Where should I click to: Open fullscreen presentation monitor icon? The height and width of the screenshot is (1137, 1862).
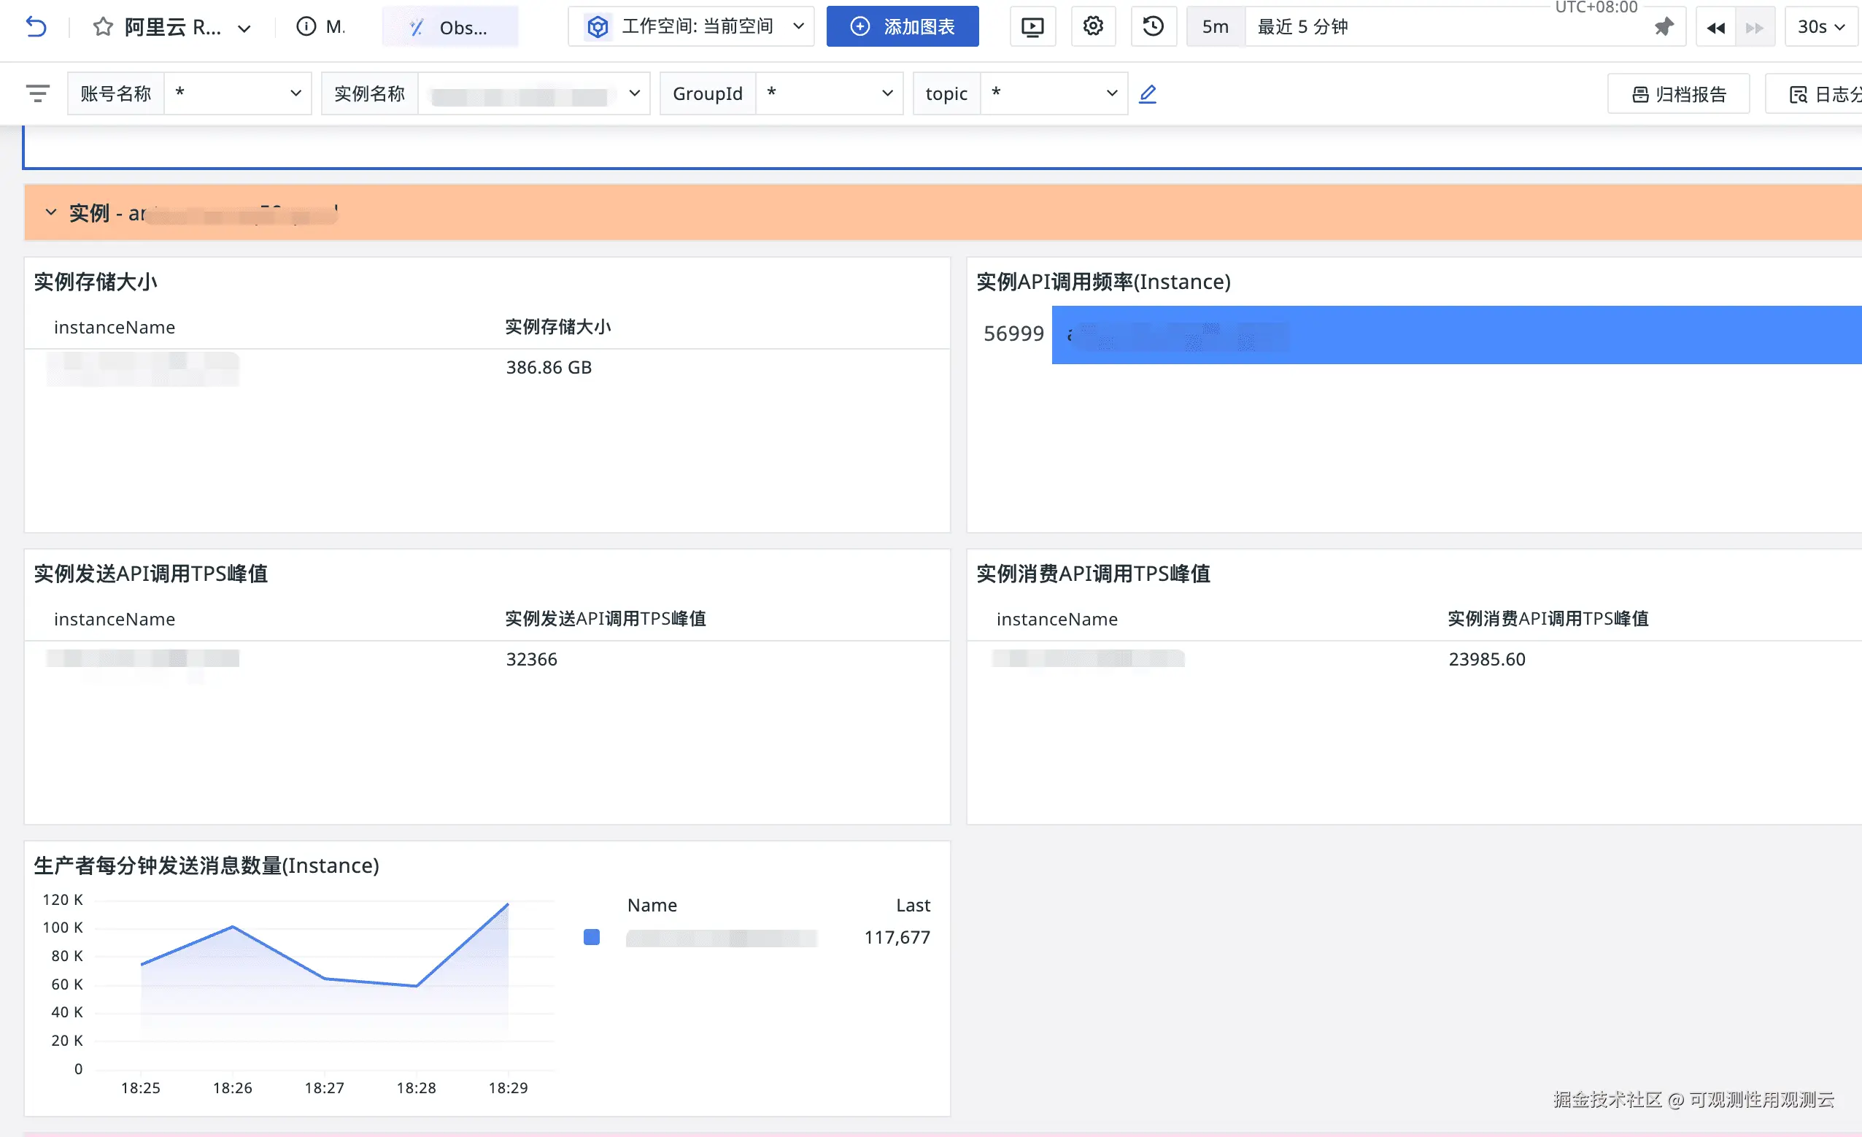(1032, 27)
